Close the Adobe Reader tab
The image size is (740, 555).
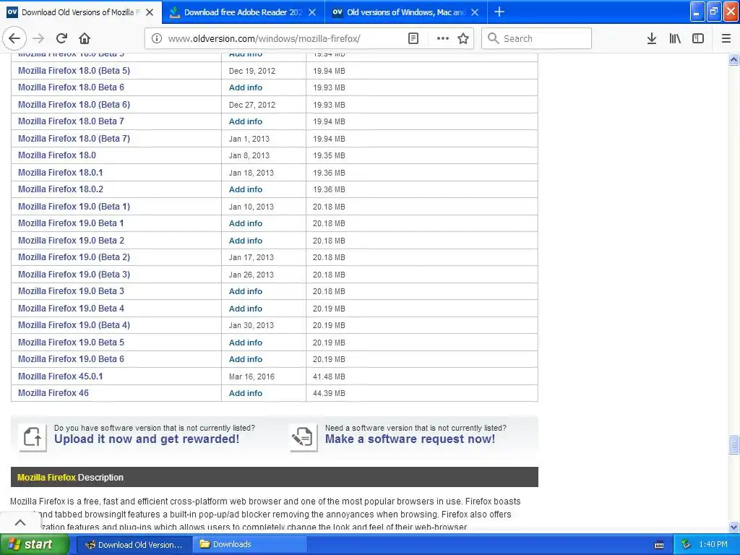pos(312,12)
